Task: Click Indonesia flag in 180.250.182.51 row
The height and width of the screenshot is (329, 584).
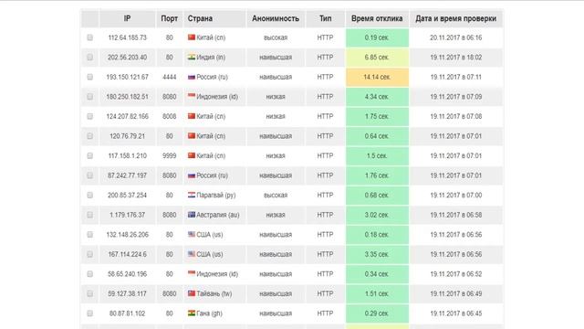Action: pos(192,96)
